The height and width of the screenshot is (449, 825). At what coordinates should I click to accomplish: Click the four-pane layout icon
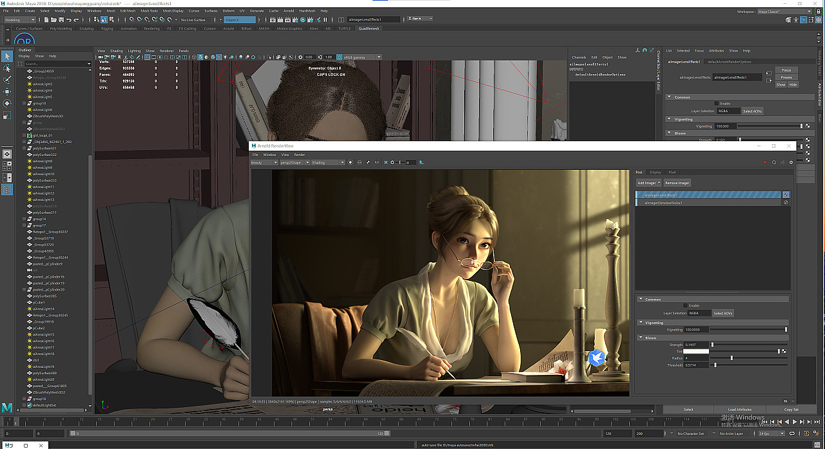pos(6,166)
